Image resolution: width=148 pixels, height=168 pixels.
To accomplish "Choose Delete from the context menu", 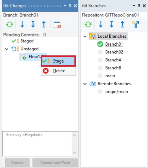I will pyautogui.click(x=58, y=71).
